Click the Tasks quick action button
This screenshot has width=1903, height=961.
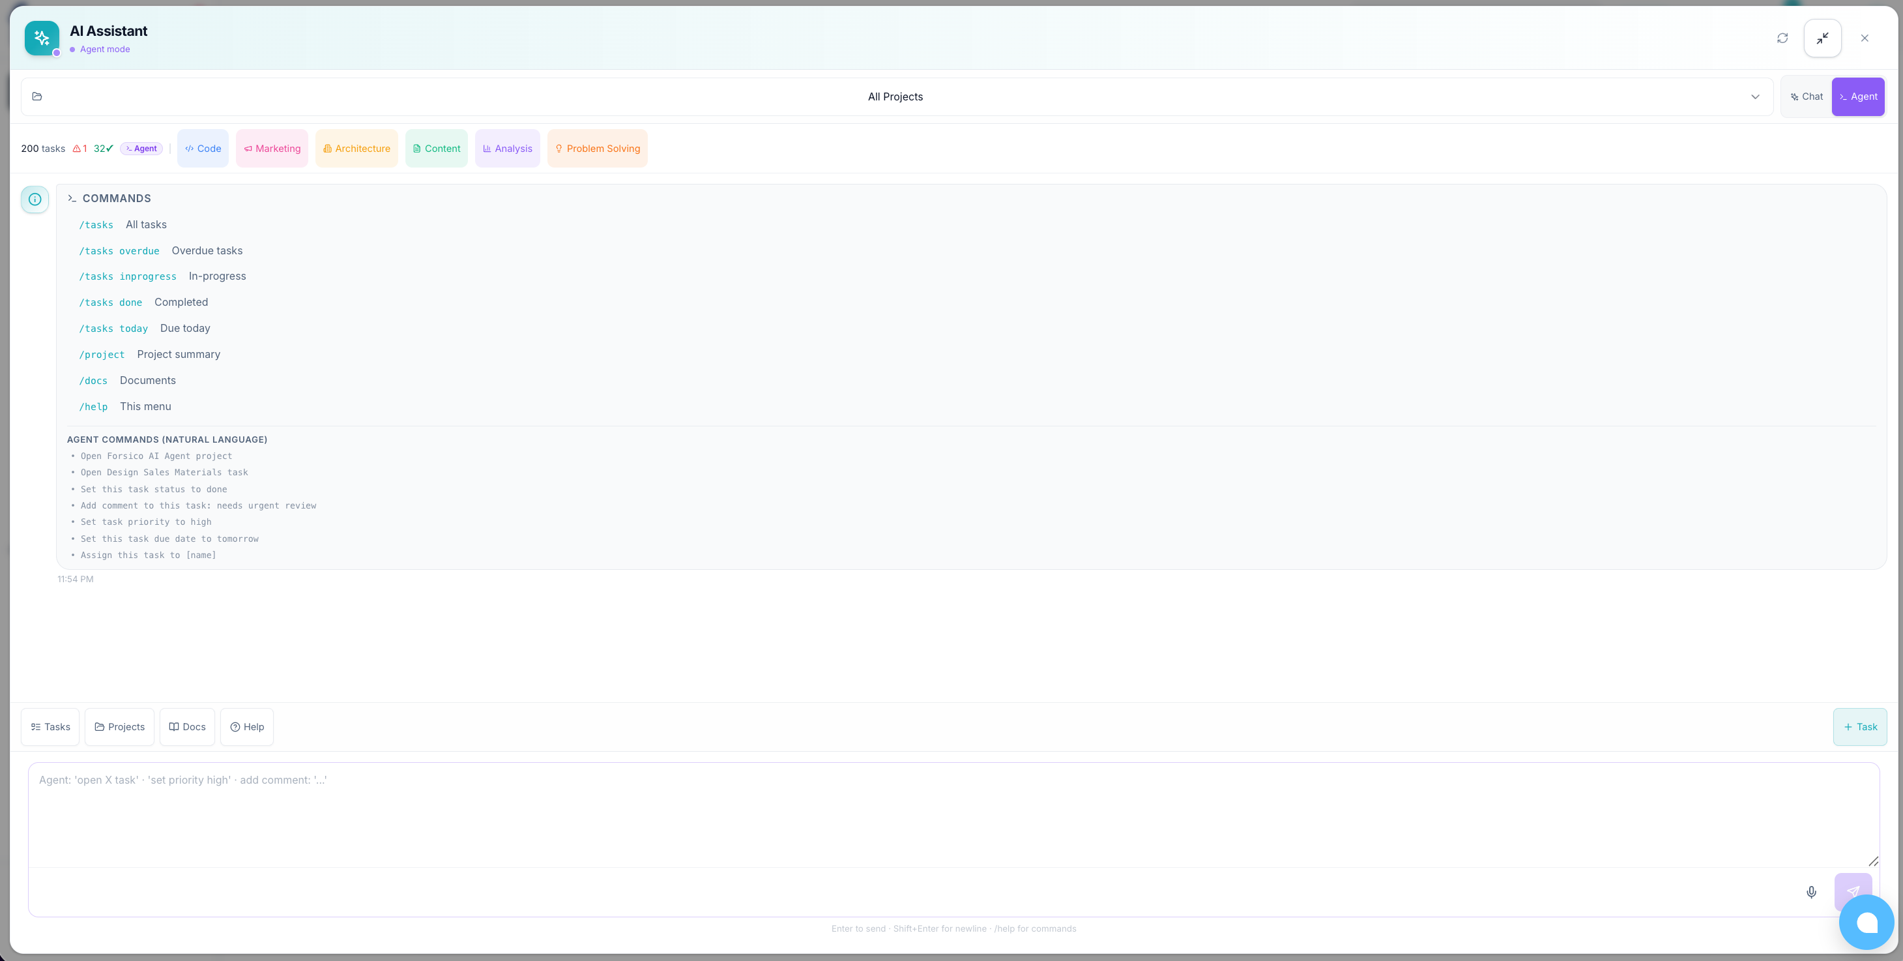pyautogui.click(x=50, y=727)
